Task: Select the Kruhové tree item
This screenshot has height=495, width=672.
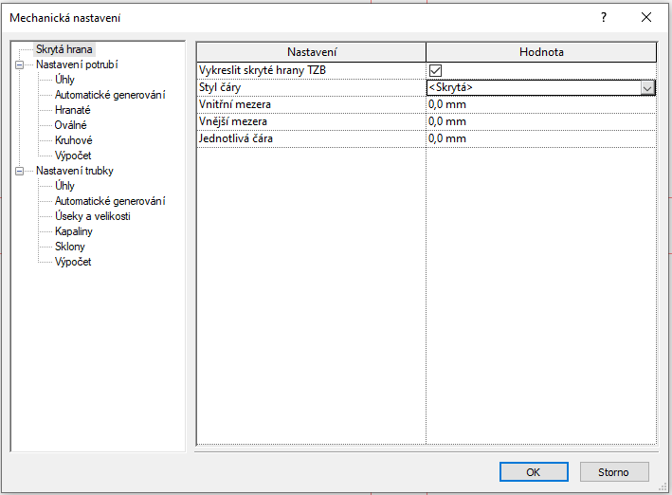Action: (73, 140)
